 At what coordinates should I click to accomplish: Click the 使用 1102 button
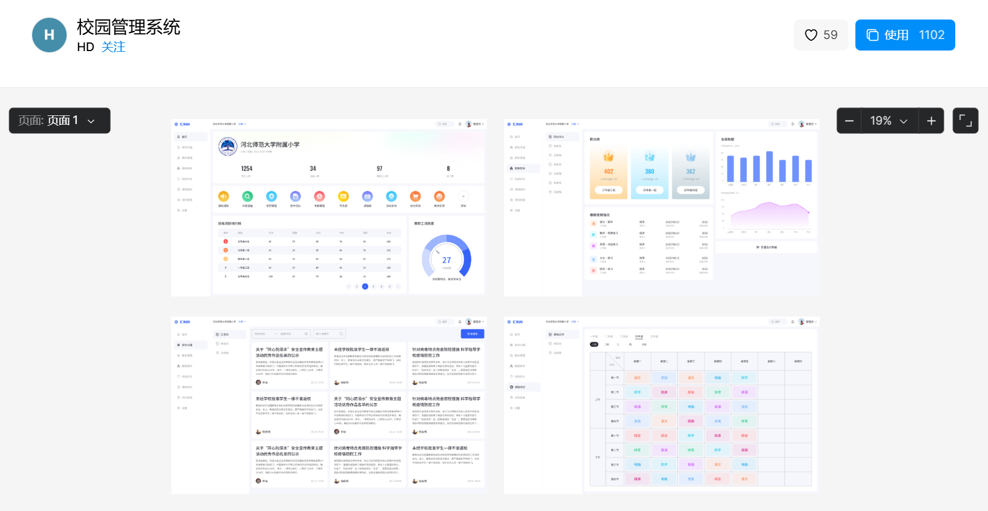[x=905, y=35]
